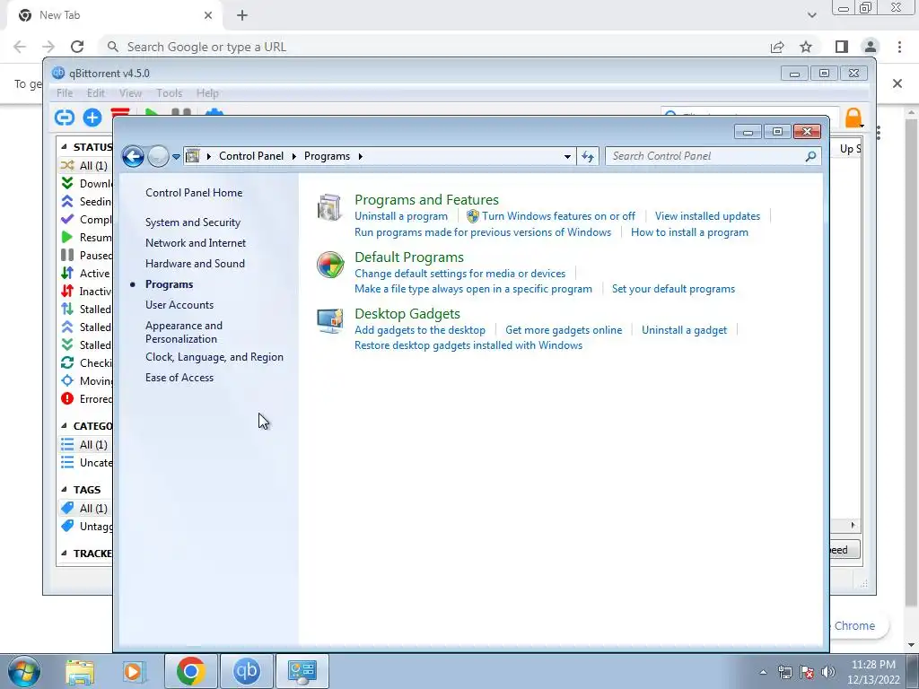Open Ease of Access category
The image size is (919, 689).
[x=179, y=378]
